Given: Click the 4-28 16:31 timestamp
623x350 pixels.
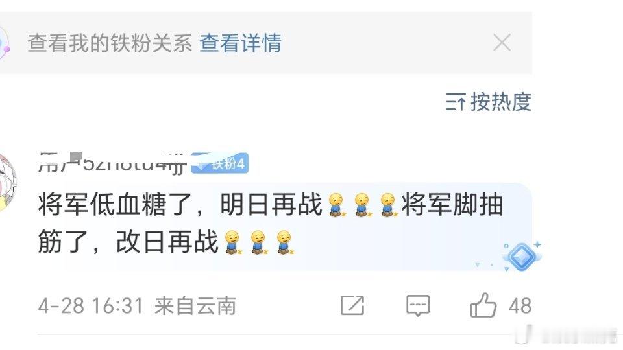Looking at the screenshot, I should point(91,306).
